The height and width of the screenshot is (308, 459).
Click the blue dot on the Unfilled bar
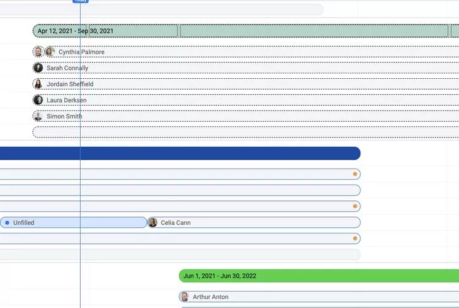point(7,222)
